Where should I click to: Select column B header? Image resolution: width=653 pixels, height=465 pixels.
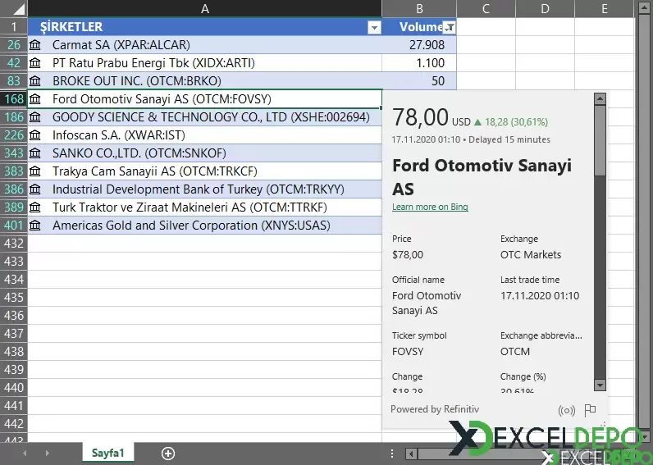pyautogui.click(x=419, y=8)
